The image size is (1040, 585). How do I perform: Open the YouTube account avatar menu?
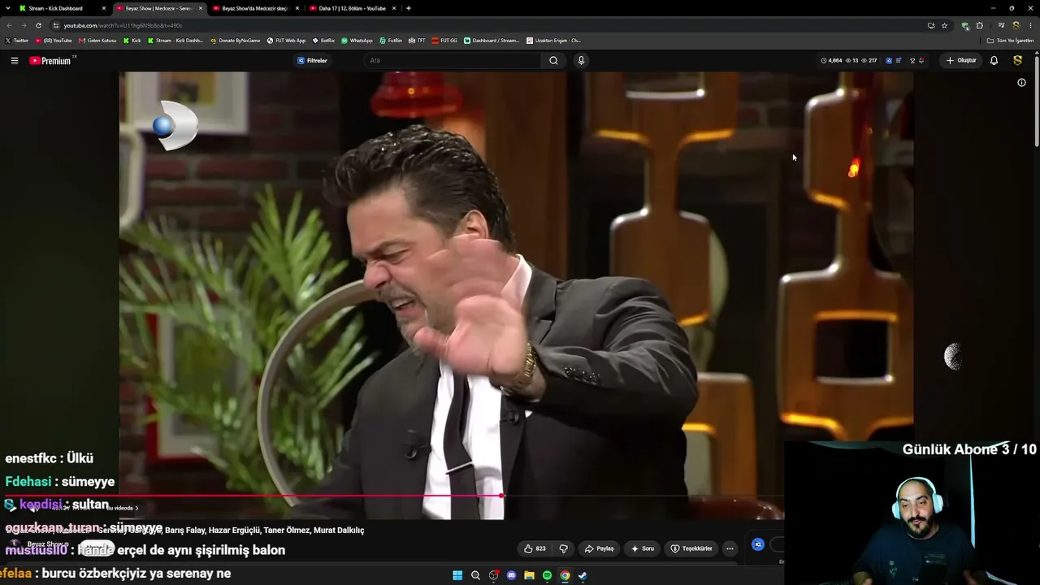coord(1017,60)
